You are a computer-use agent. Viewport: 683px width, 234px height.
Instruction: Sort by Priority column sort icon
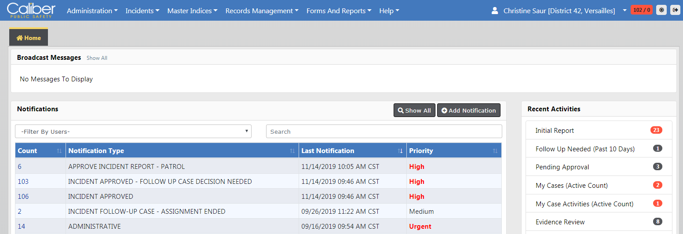[495, 151]
